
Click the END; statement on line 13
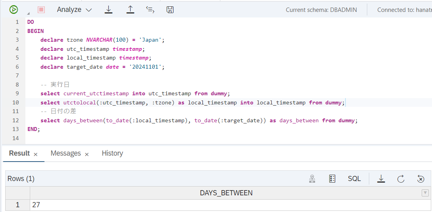[x=34, y=129]
